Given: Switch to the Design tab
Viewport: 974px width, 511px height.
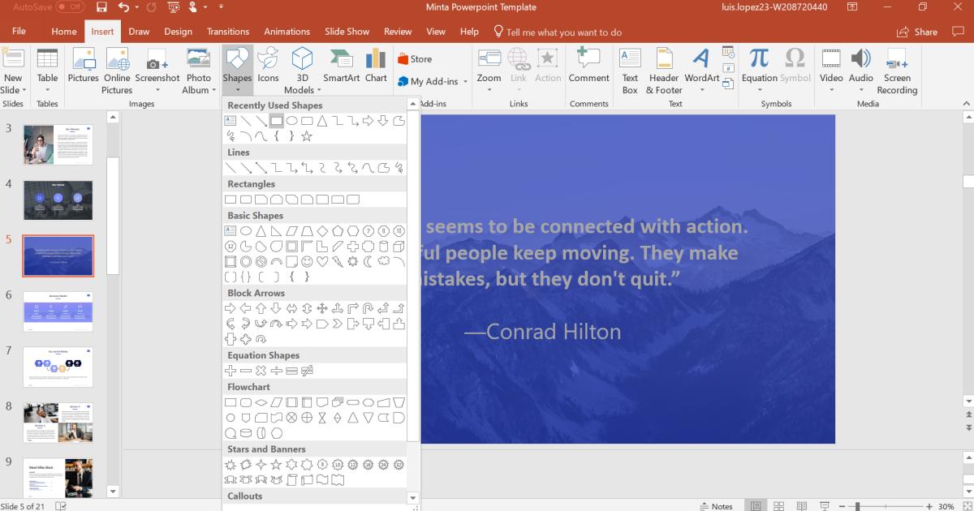Looking at the screenshot, I should point(178,32).
